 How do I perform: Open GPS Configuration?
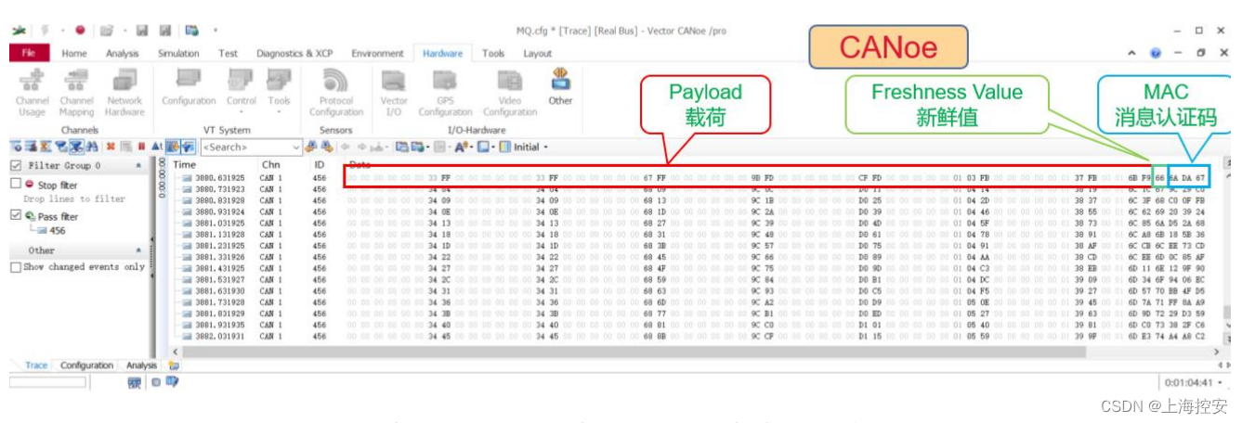tap(445, 92)
